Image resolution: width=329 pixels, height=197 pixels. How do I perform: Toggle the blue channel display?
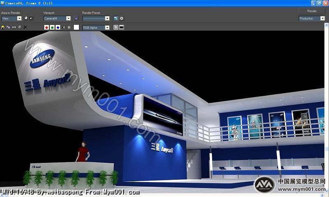click(x=58, y=27)
